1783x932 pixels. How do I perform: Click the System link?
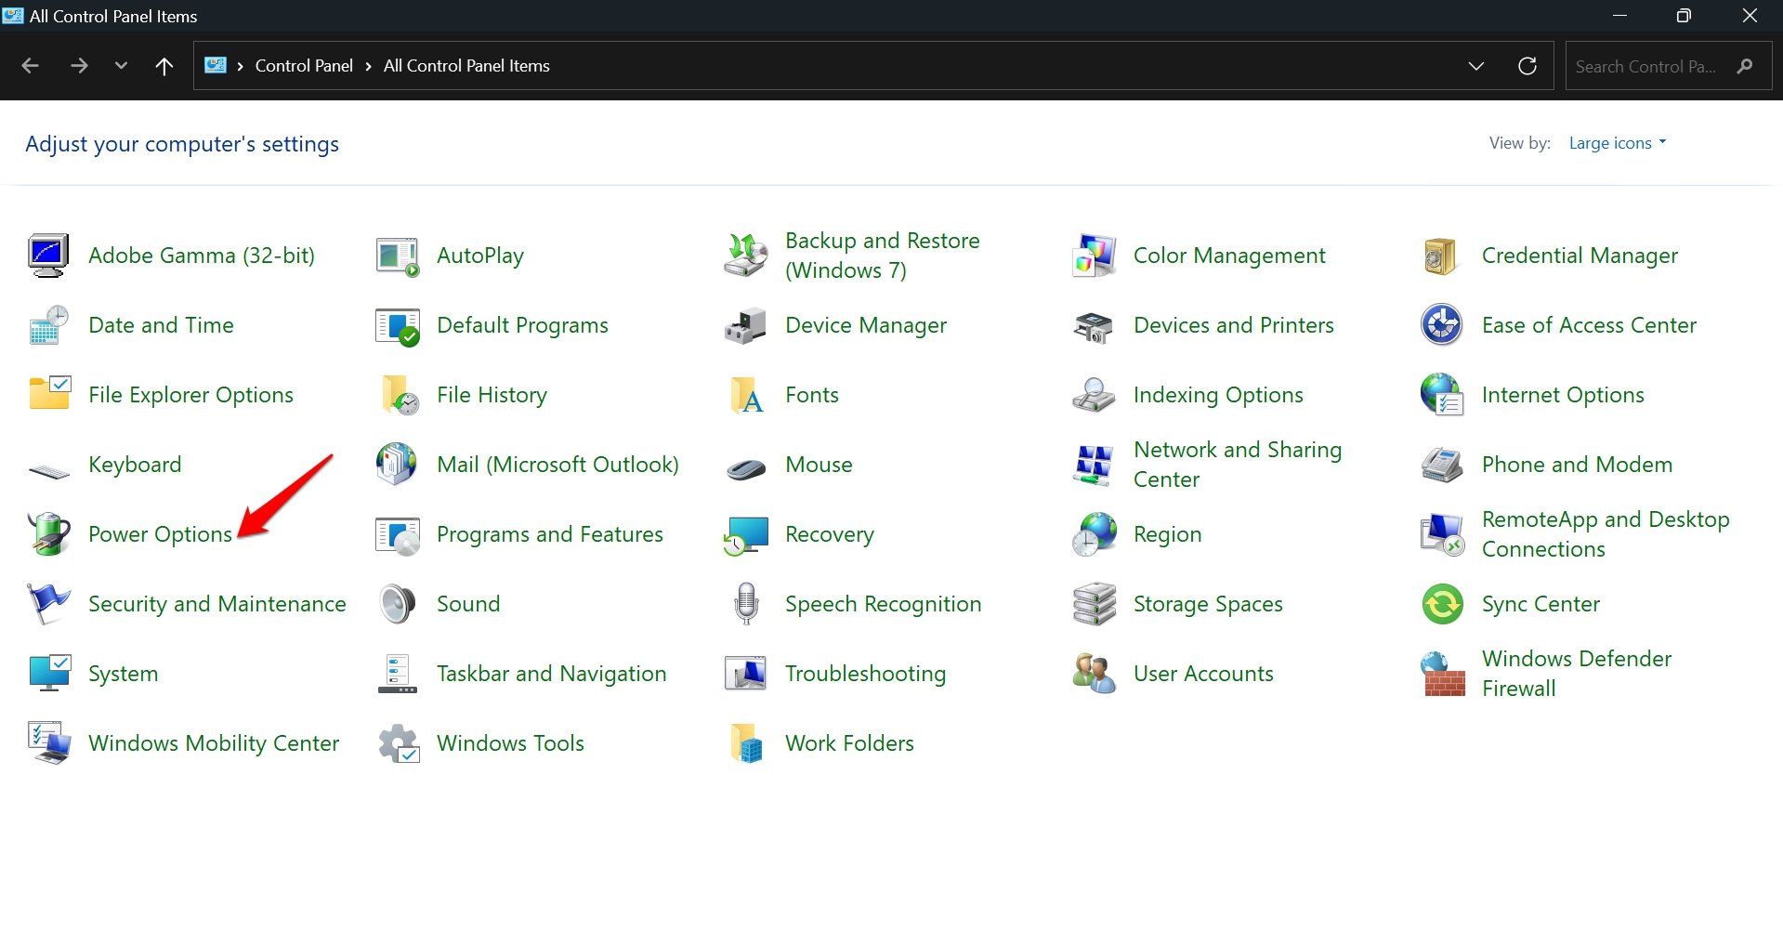click(124, 674)
